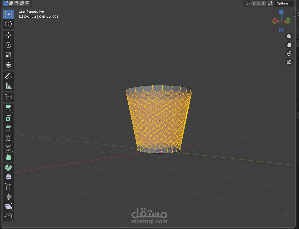Click the pan hand viewport button
Image resolution: width=299 pixels, height=229 pixels.
tap(289, 45)
